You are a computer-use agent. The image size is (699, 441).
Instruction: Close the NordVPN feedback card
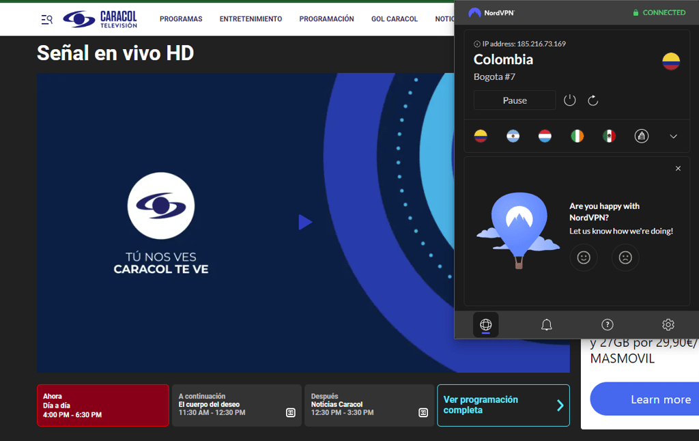pos(678,169)
